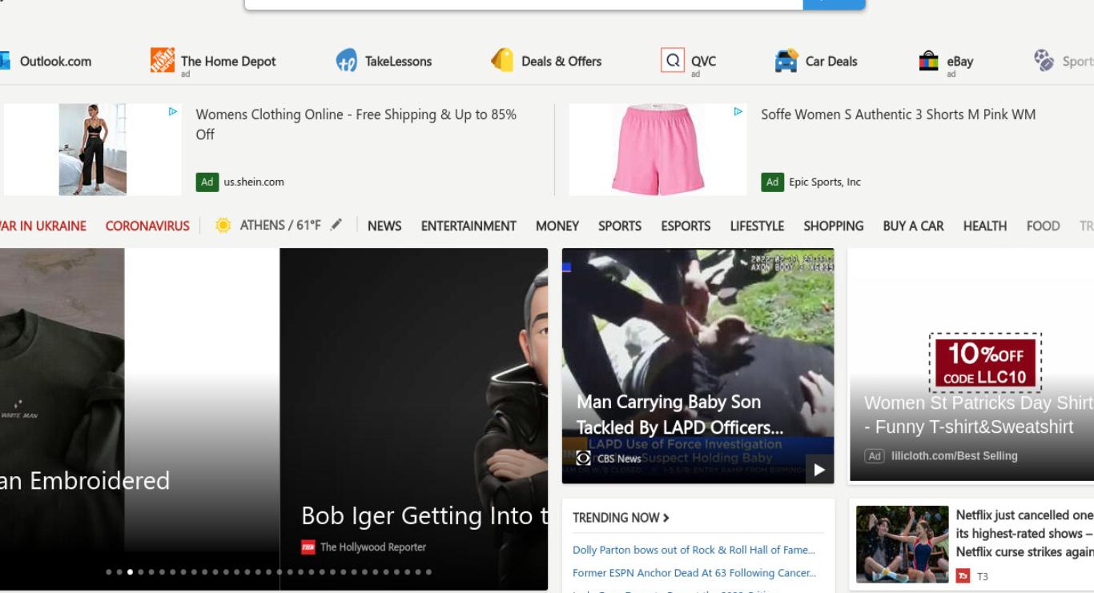
Task: Click the T3 source icon
Action: pos(963,576)
